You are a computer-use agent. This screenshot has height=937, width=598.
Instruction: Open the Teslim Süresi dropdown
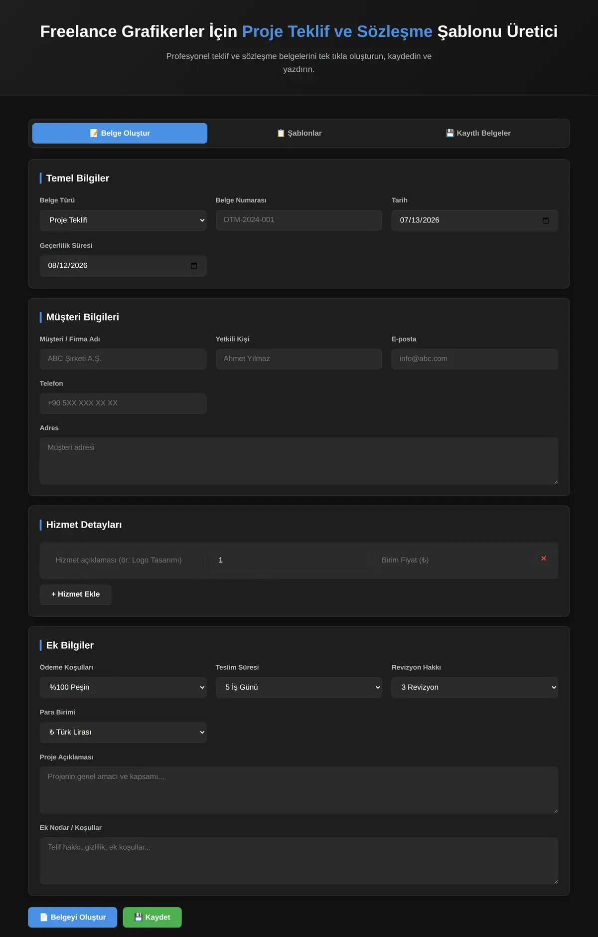(x=299, y=687)
